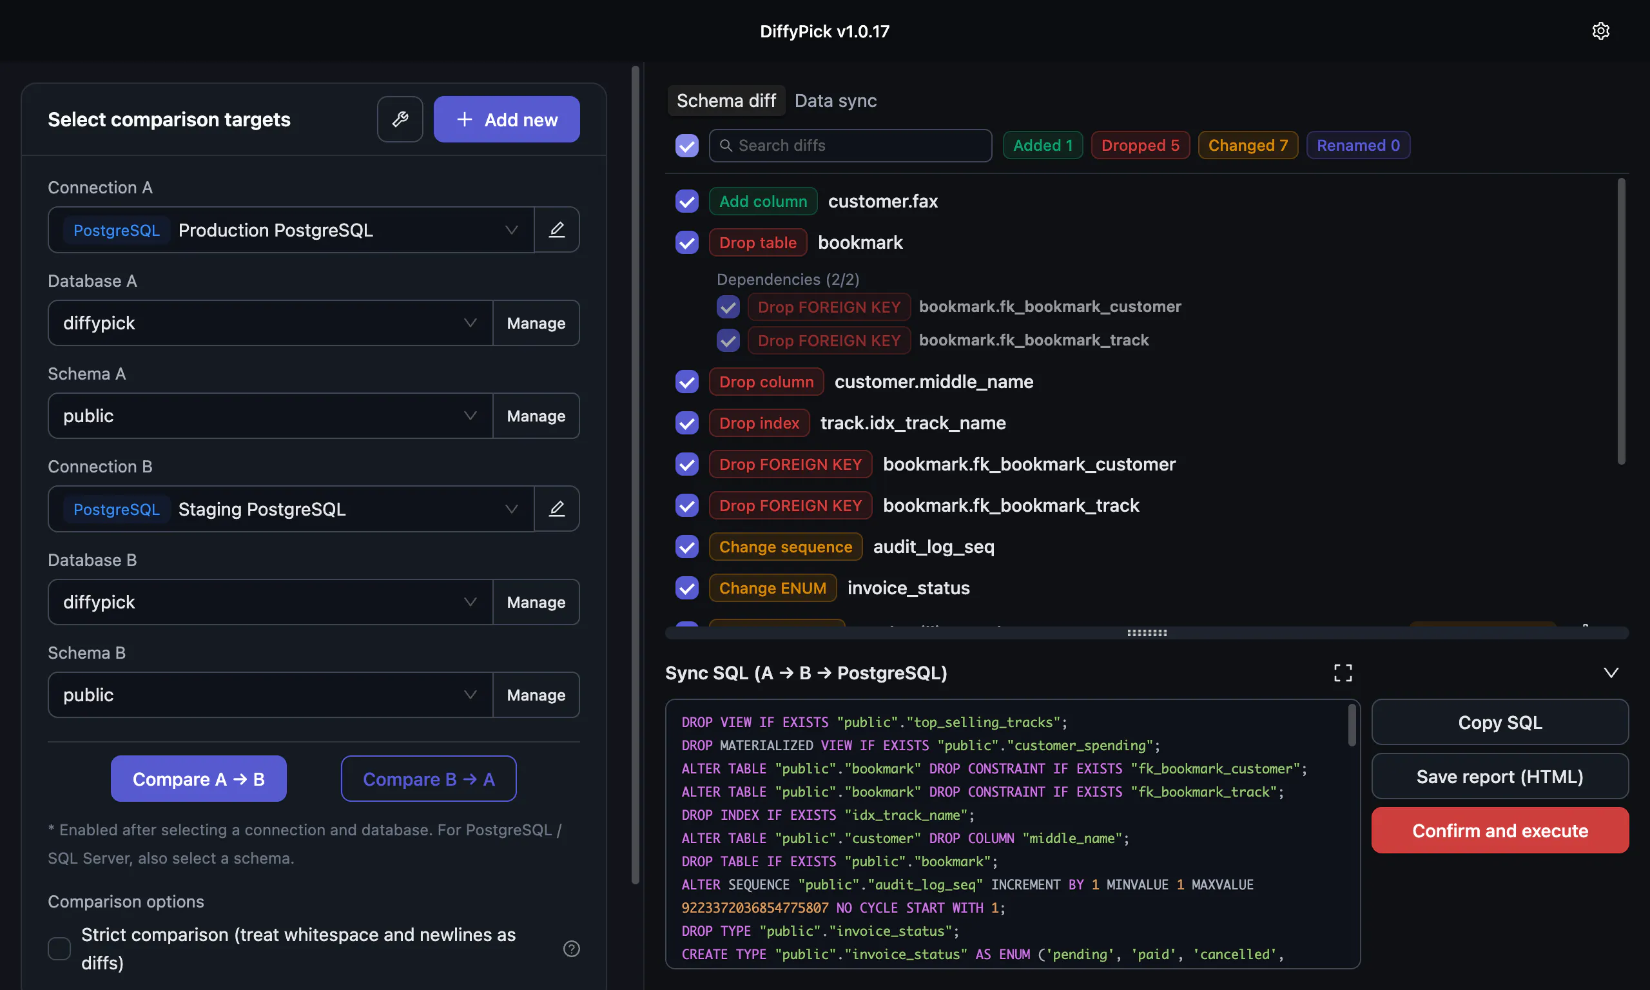The image size is (1650, 990).
Task: Click Manage next to Database B
Action: (x=536, y=602)
